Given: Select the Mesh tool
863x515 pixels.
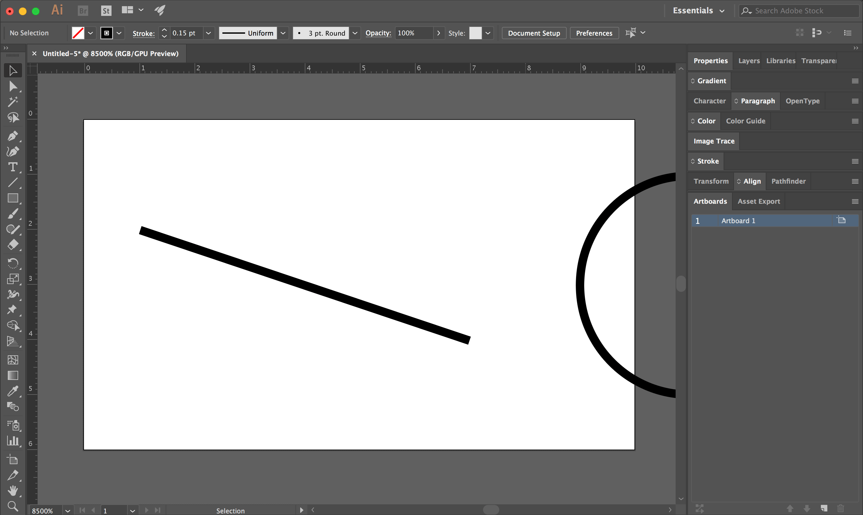Looking at the screenshot, I should coord(13,360).
